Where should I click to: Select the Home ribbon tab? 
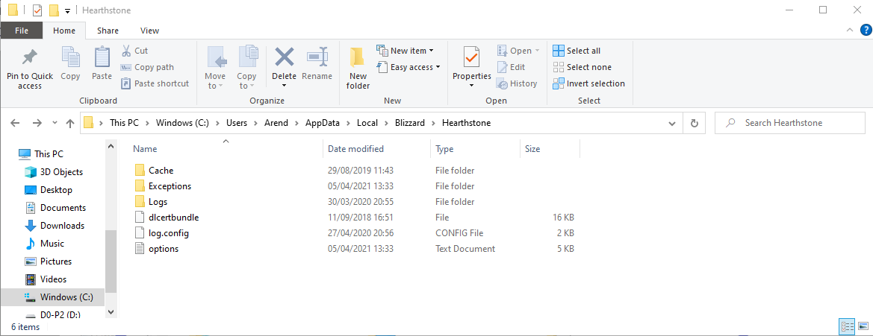point(64,31)
